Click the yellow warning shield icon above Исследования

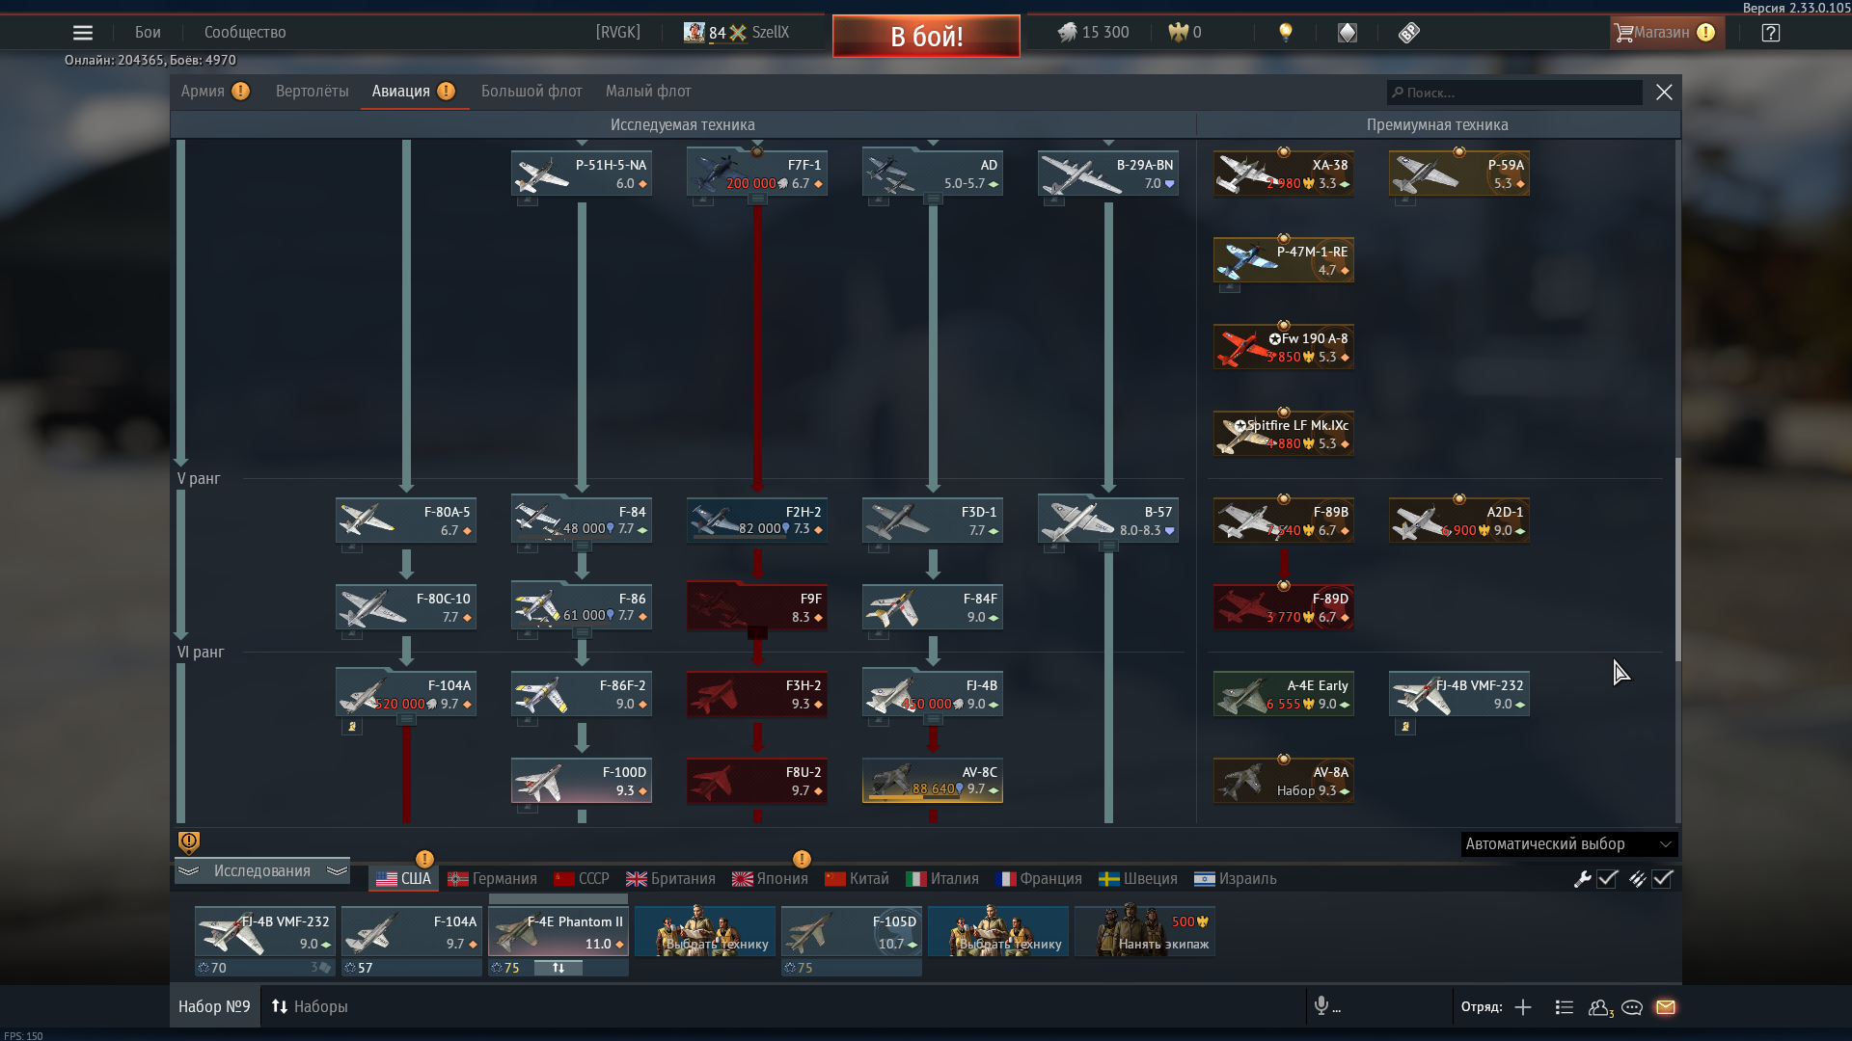189,843
